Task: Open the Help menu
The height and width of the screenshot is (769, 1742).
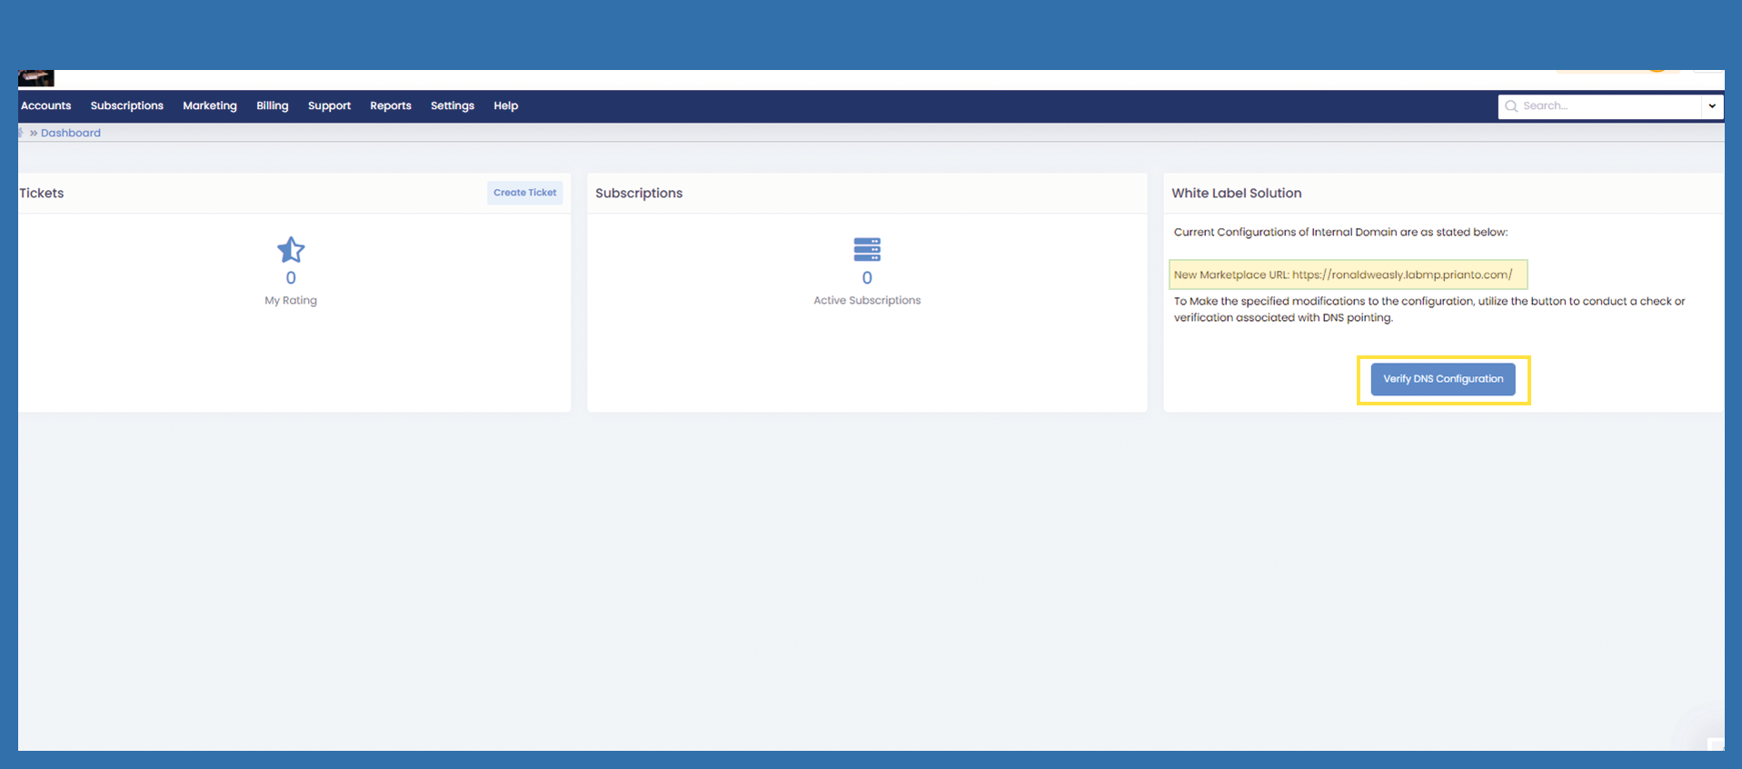Action: tap(506, 106)
